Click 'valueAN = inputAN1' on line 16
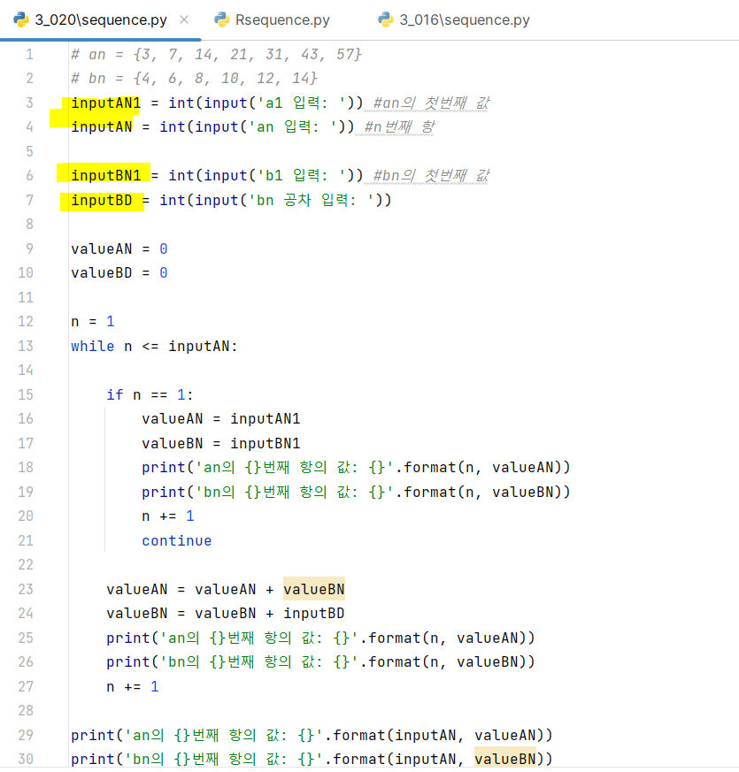Screen dimensions: 739x772 (x=220, y=419)
